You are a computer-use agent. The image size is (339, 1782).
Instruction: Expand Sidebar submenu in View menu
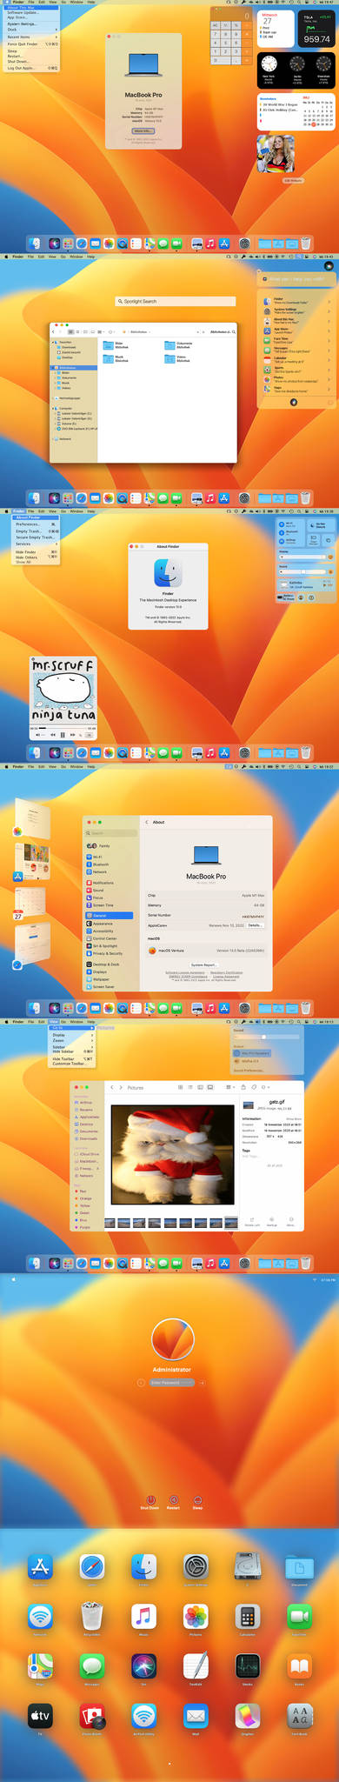(x=72, y=1046)
